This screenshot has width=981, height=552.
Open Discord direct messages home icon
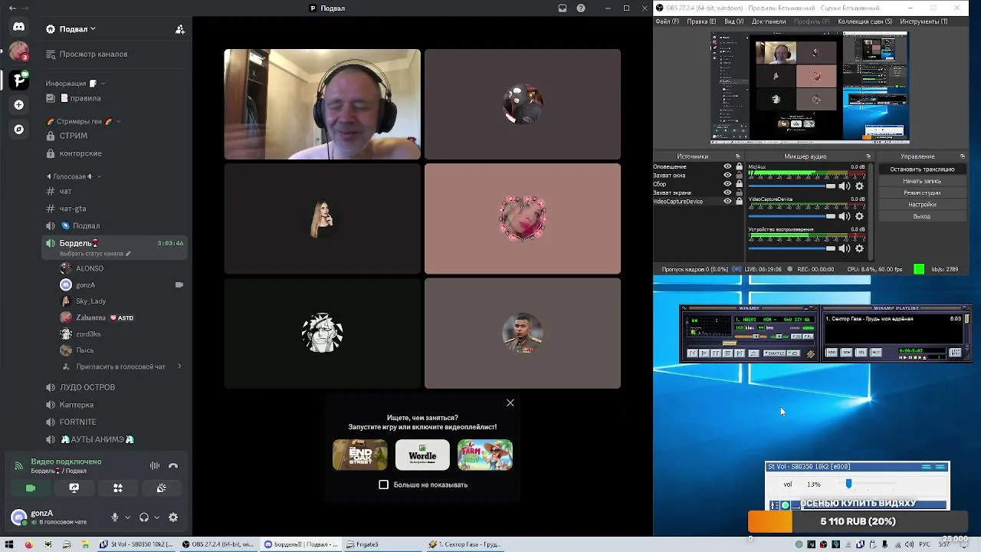19,27
